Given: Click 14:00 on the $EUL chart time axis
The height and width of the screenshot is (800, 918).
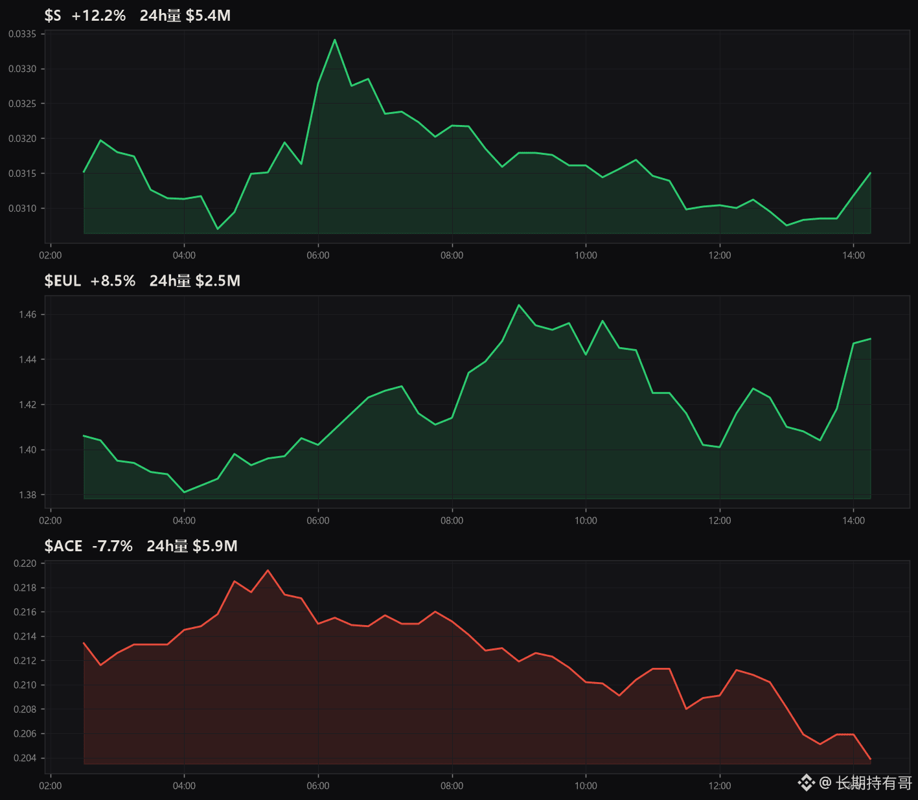Looking at the screenshot, I should (854, 521).
